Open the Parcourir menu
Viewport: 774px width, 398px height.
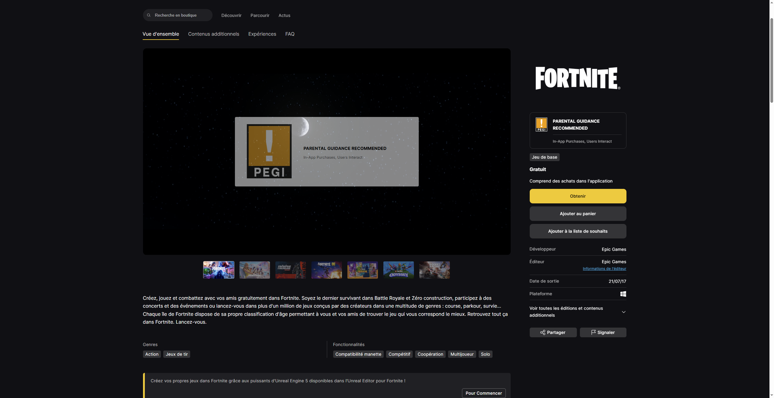click(259, 15)
